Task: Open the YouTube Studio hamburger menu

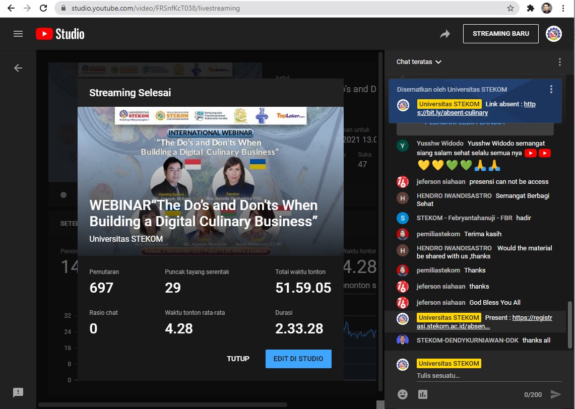Action: (x=18, y=34)
